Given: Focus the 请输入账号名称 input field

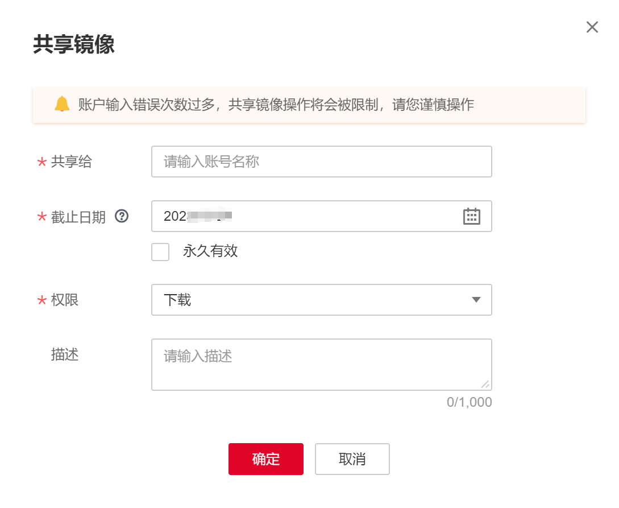Looking at the screenshot, I should pyautogui.click(x=321, y=162).
